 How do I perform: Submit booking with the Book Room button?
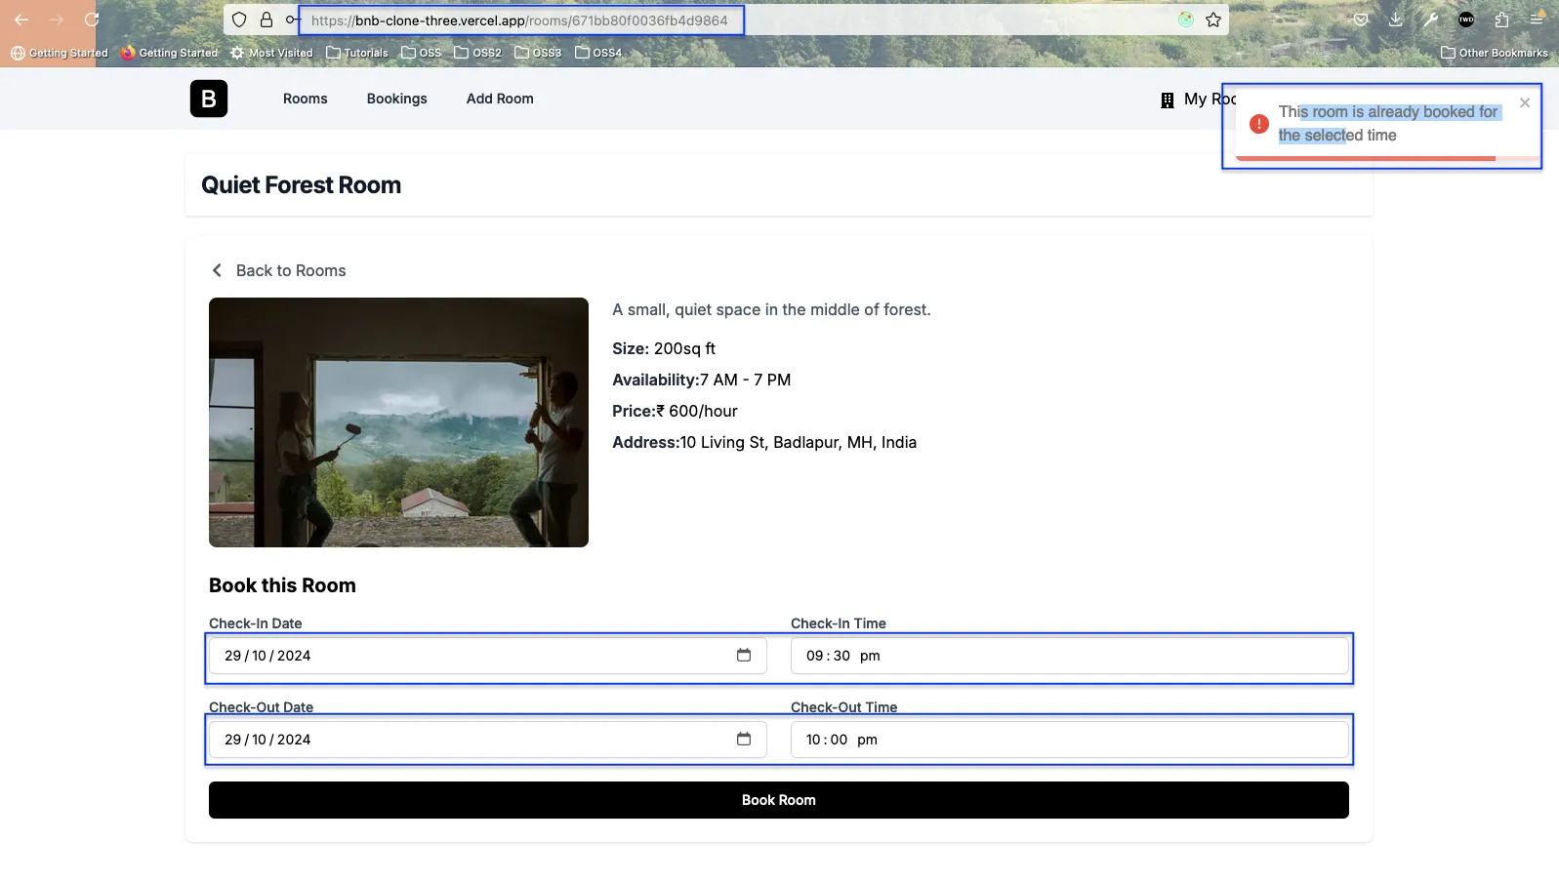coord(779,800)
